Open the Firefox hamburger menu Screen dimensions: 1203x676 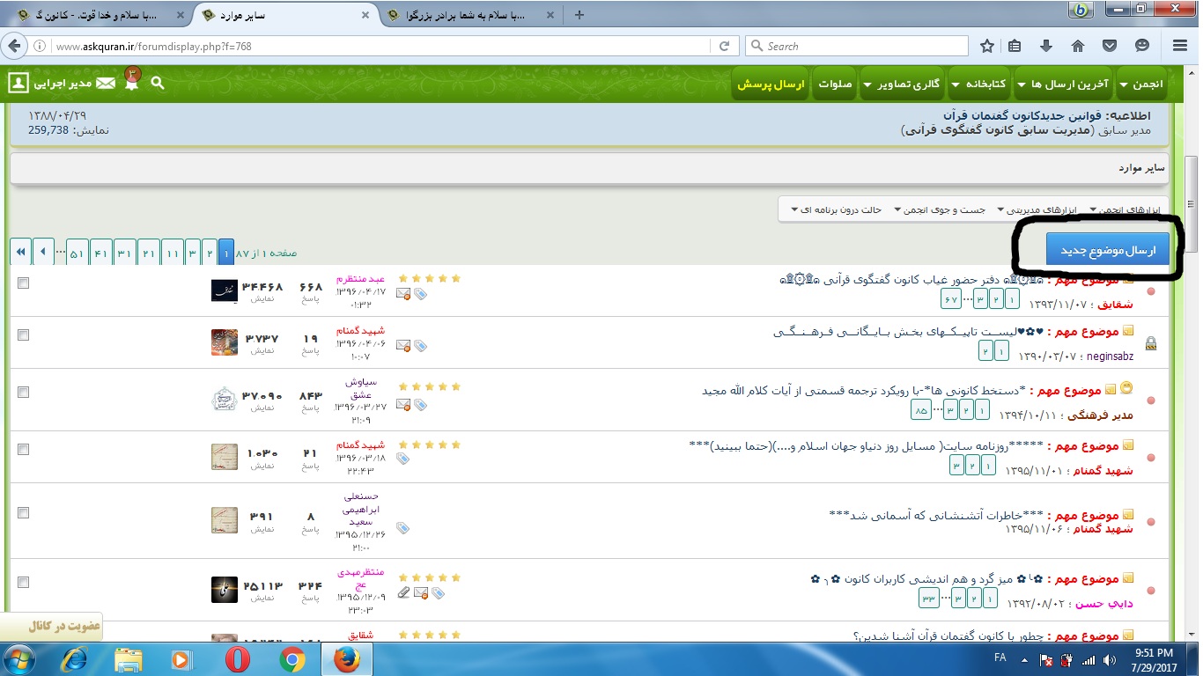tap(1181, 46)
